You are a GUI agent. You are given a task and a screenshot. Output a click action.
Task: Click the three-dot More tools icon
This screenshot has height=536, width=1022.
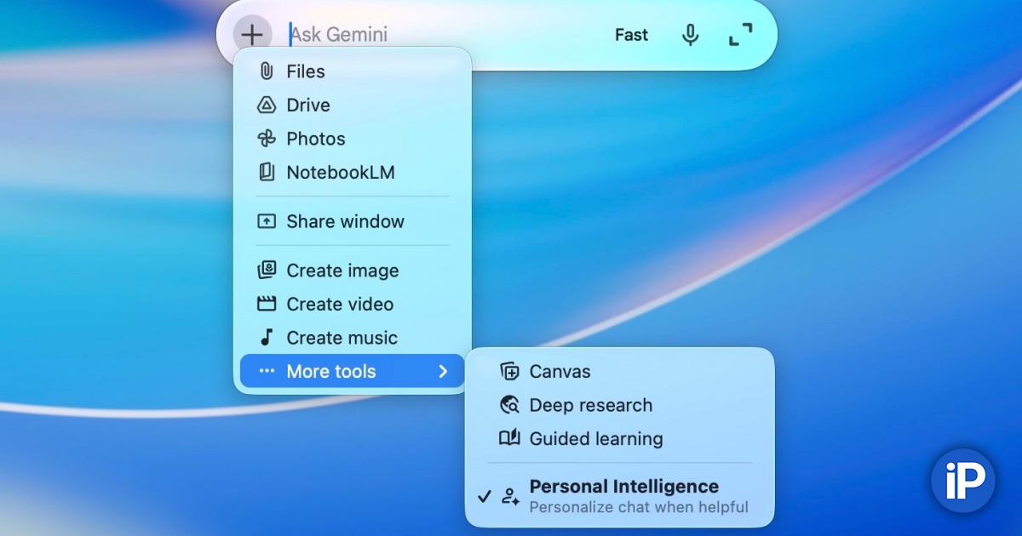pyautogui.click(x=267, y=371)
